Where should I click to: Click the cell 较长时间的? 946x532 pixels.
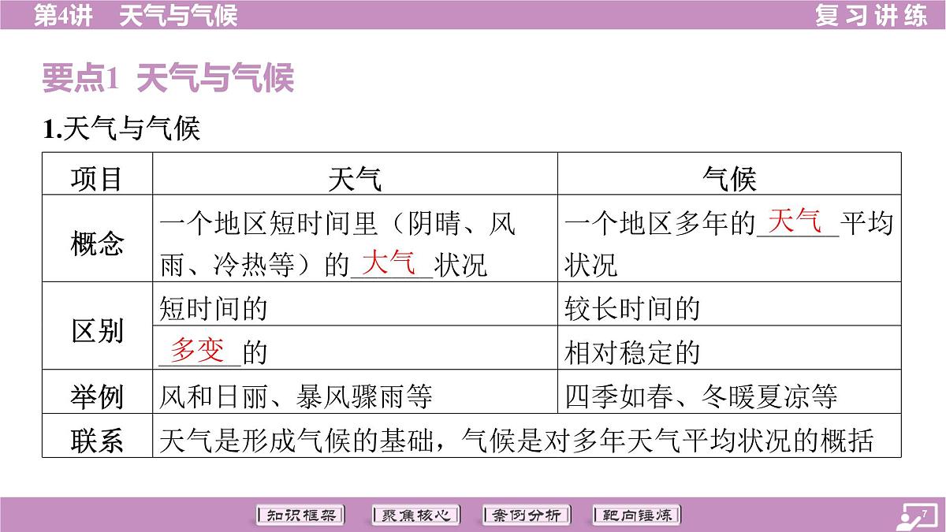click(x=729, y=304)
